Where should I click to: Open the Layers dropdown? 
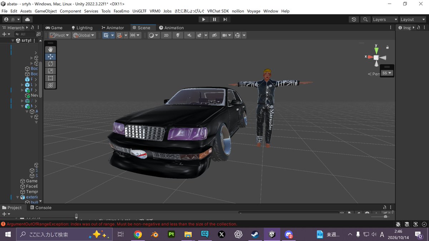(x=385, y=19)
